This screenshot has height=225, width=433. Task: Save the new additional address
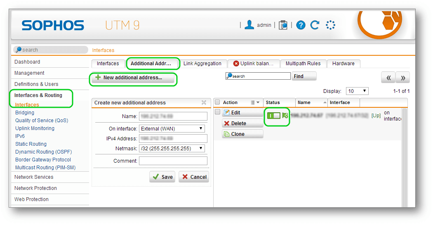tap(163, 177)
